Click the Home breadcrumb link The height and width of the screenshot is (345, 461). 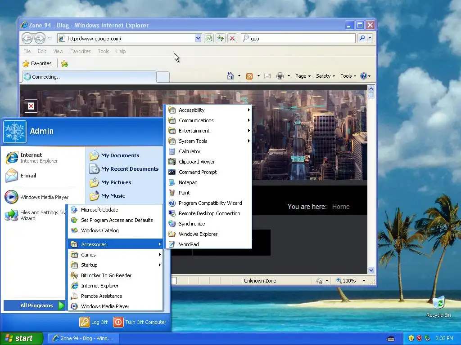pyautogui.click(x=341, y=207)
